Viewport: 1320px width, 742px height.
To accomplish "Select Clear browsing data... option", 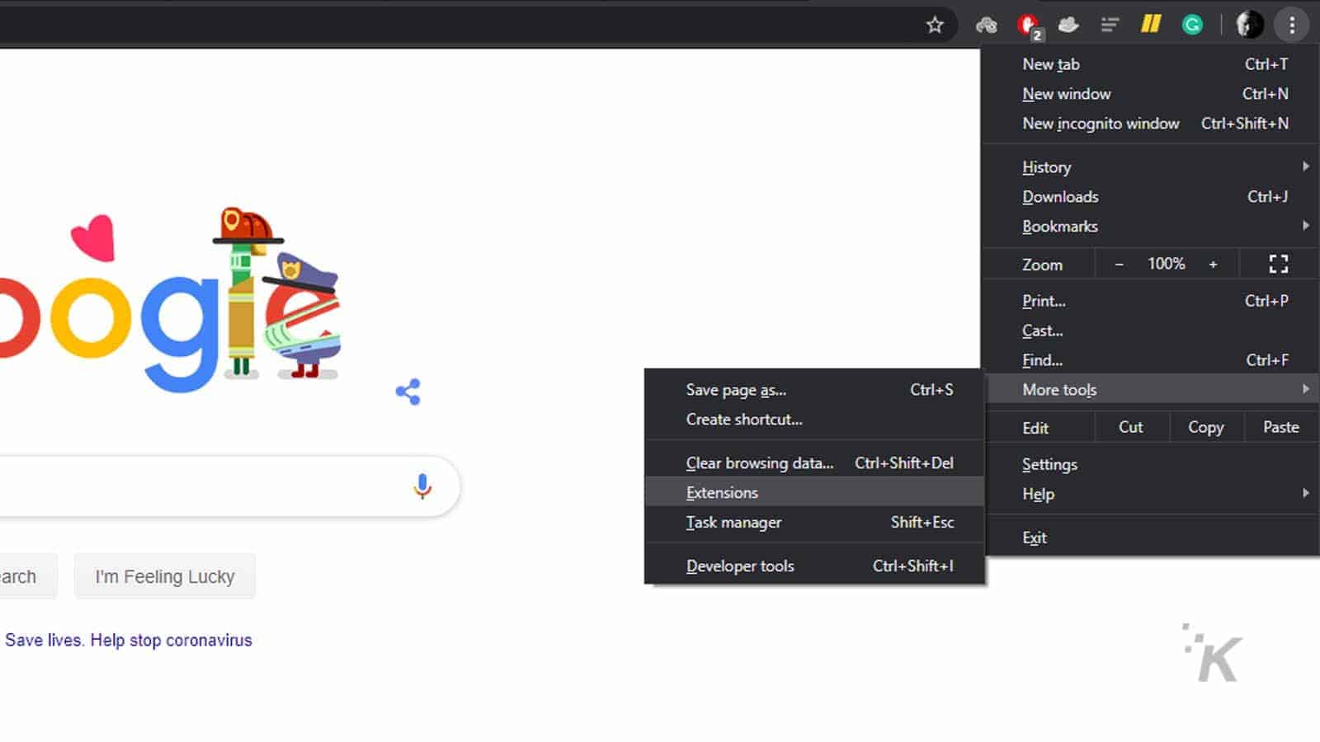I will pos(814,463).
